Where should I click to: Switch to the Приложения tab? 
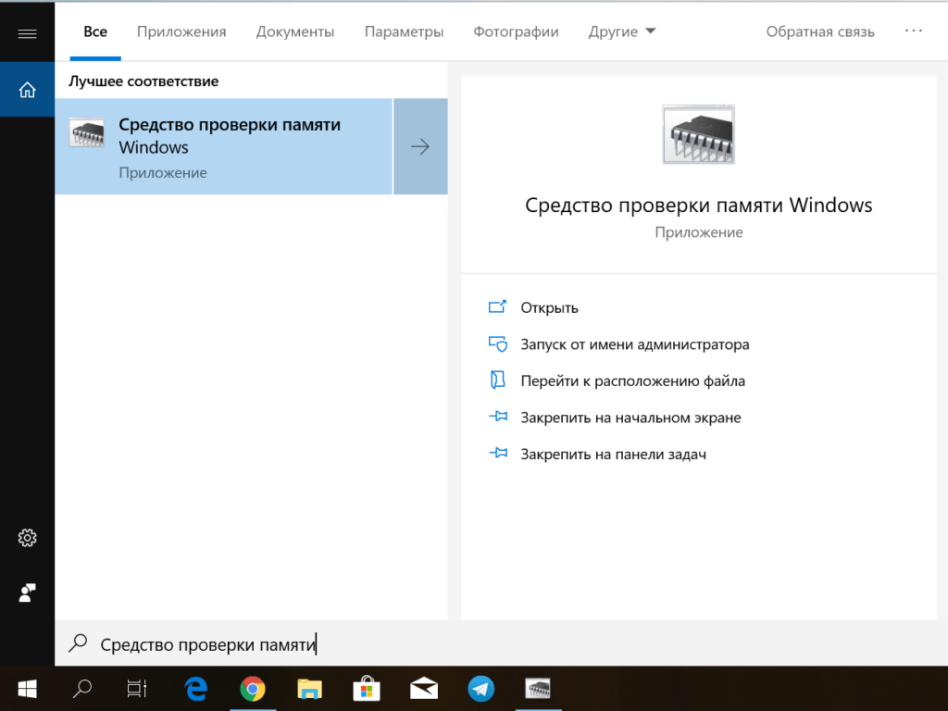(181, 31)
